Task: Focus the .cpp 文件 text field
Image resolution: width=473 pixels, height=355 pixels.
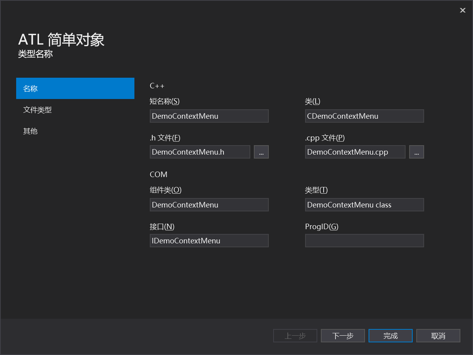Action: (355, 152)
